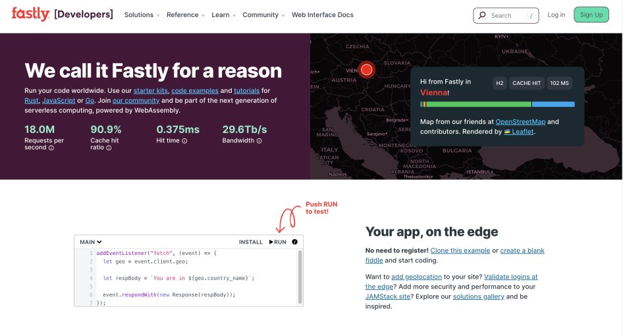Click green segment of timing bar
This screenshot has height=336, width=623.
(x=478, y=104)
